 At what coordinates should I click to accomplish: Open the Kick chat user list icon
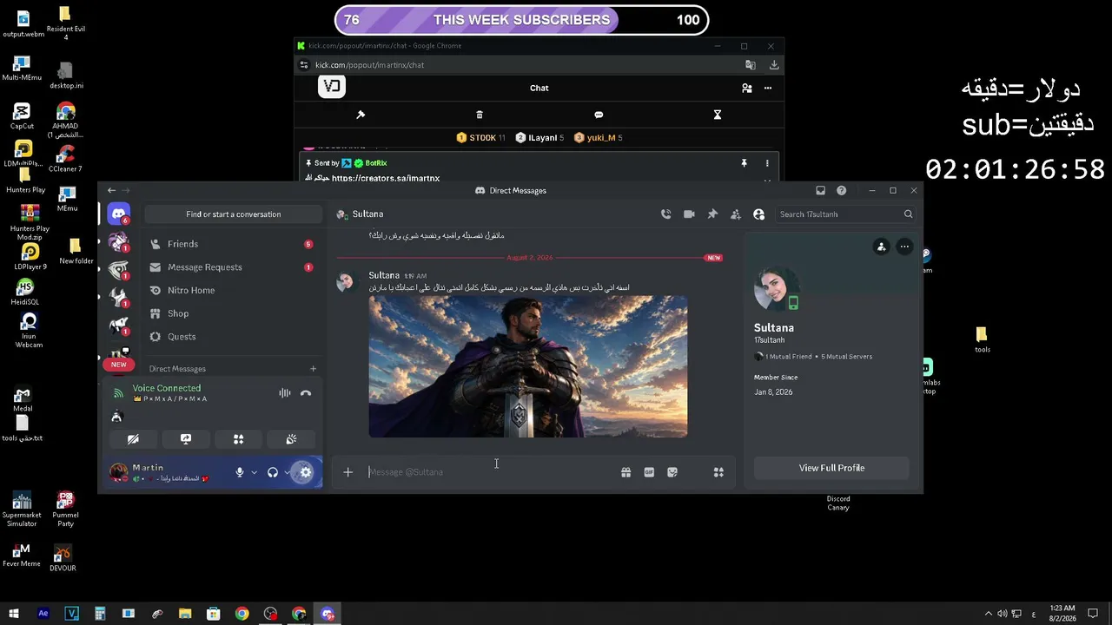(746, 88)
